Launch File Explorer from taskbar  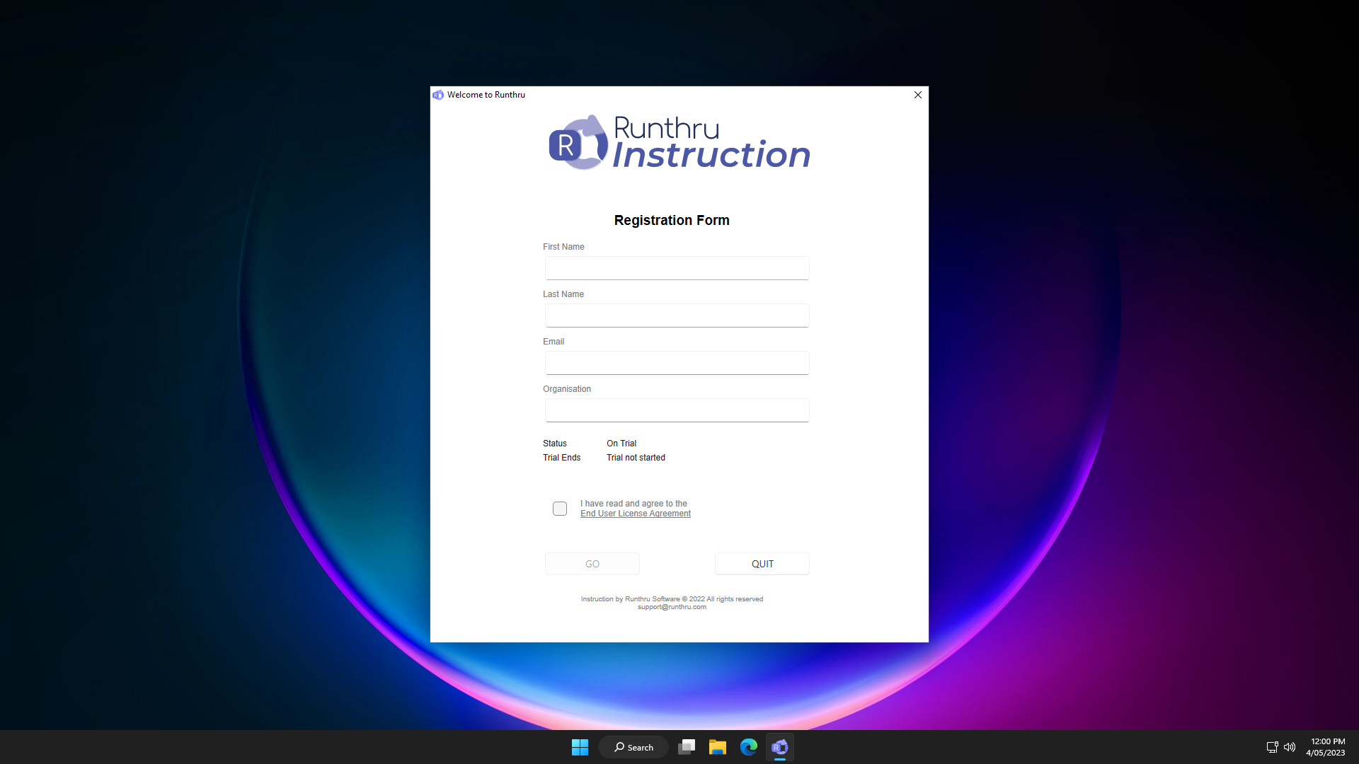tap(717, 747)
